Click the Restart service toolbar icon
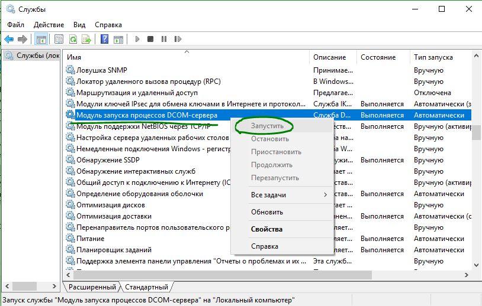Image resolution: width=482 pixels, height=306 pixels. coord(178,39)
